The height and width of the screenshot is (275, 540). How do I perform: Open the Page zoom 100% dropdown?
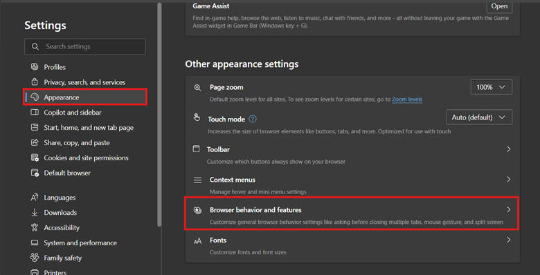point(491,87)
